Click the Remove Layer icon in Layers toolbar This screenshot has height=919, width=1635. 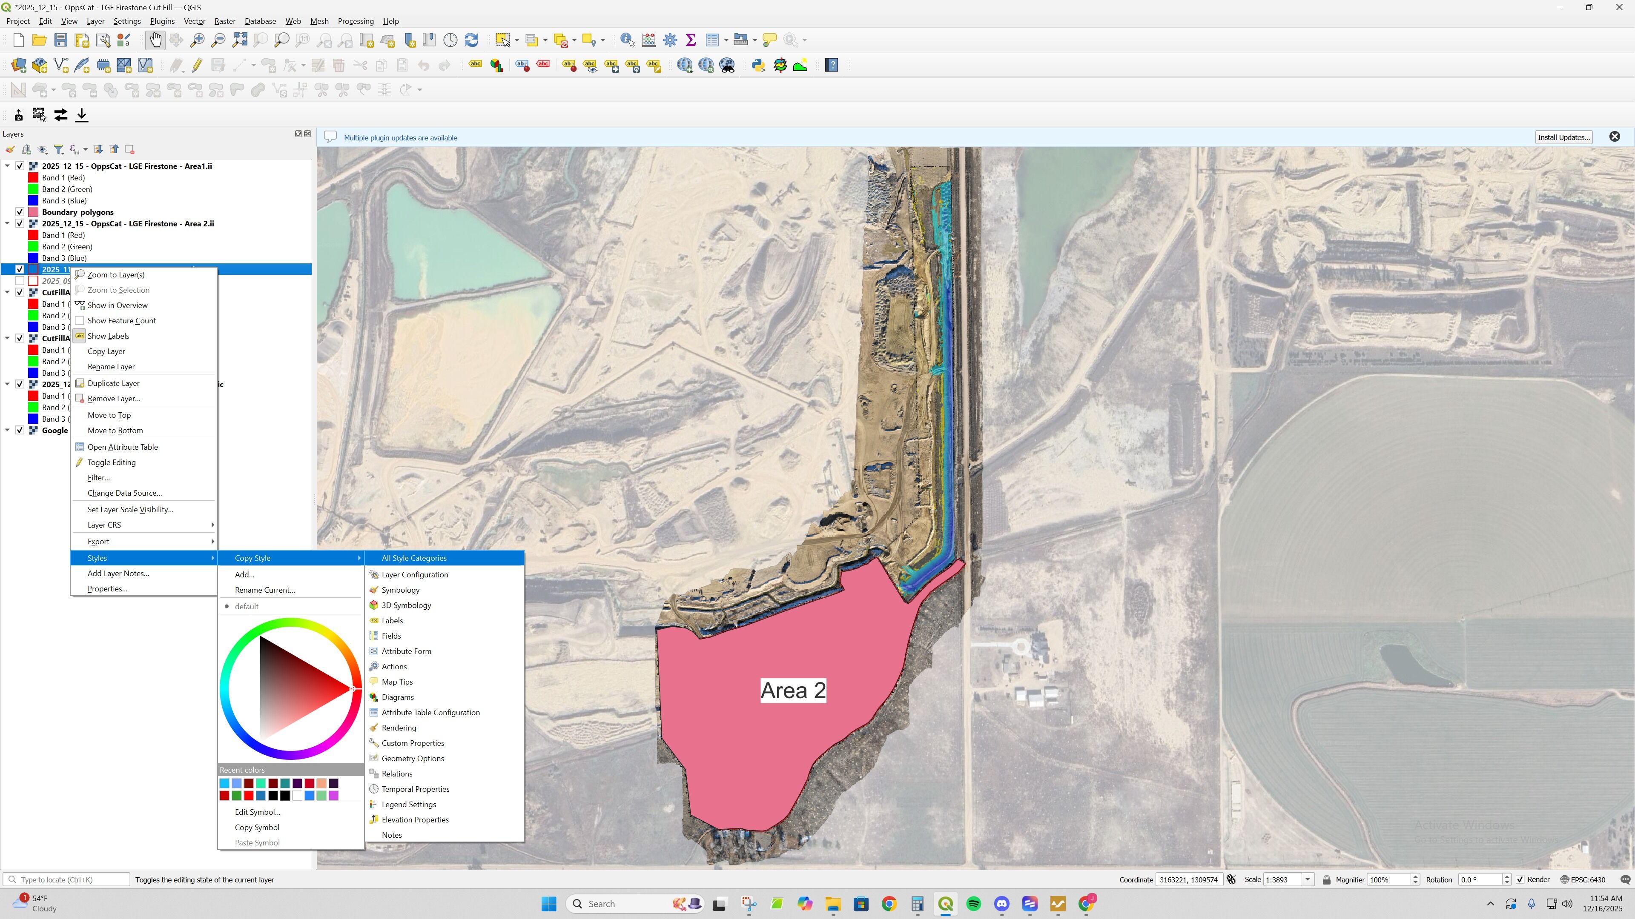129,150
